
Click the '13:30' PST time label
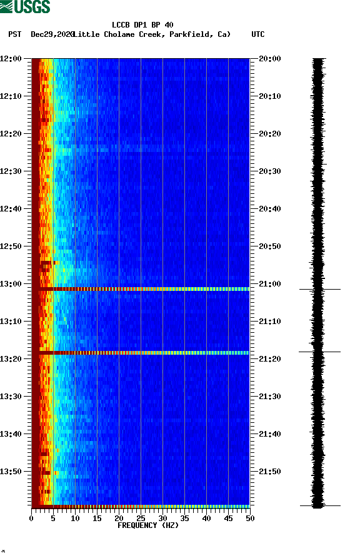11,397
